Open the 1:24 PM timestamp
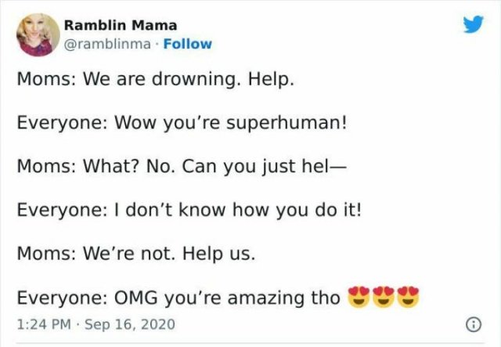Image resolution: width=501 pixels, height=347 pixels. (x=44, y=324)
